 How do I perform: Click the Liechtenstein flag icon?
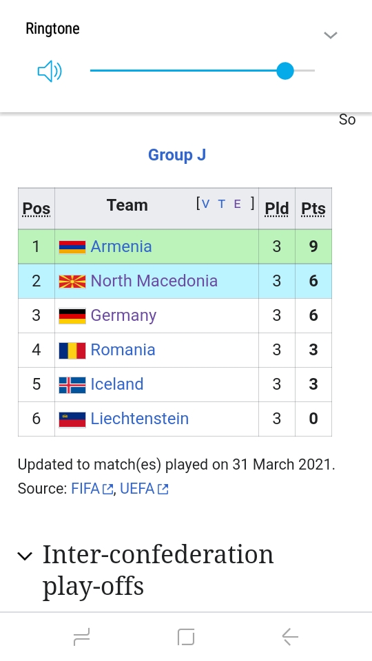(72, 419)
